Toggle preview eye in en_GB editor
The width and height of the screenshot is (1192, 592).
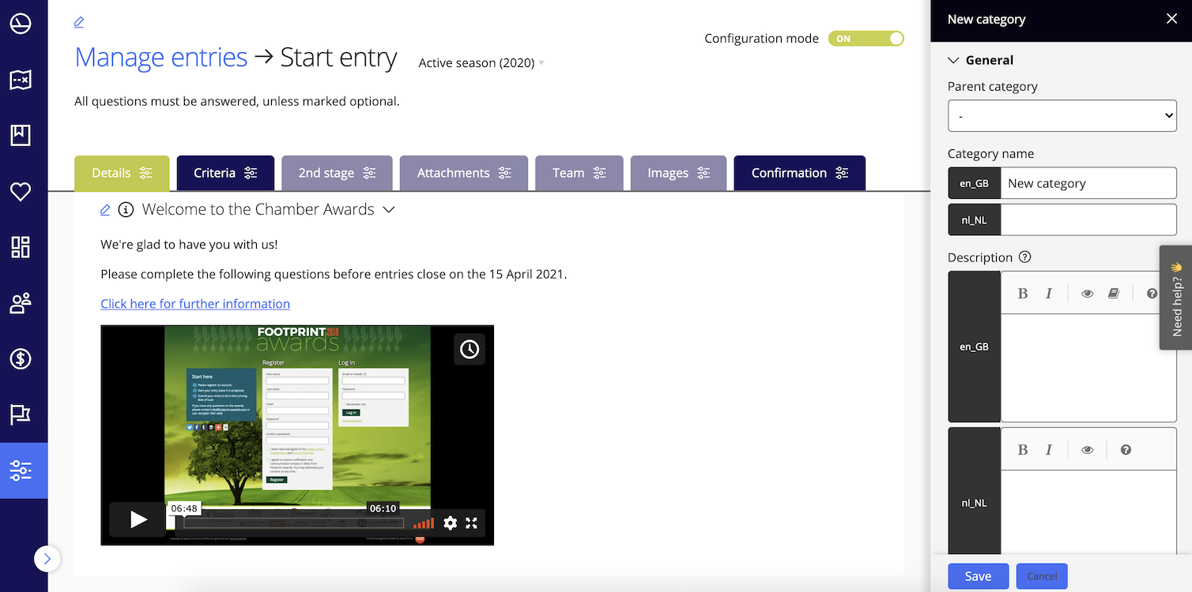[x=1088, y=294]
